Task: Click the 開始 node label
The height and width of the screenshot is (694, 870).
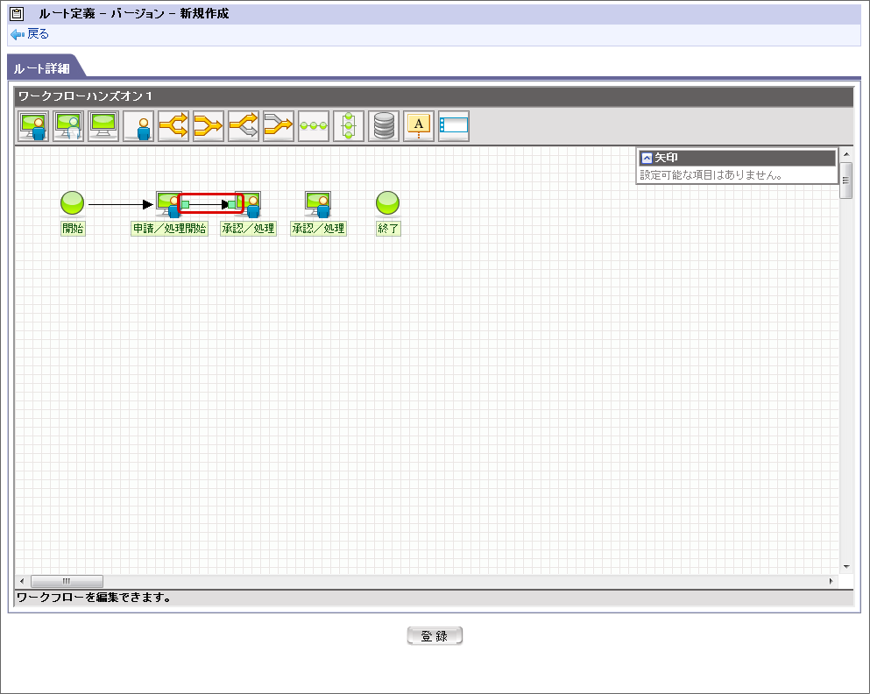Action: pyautogui.click(x=73, y=229)
